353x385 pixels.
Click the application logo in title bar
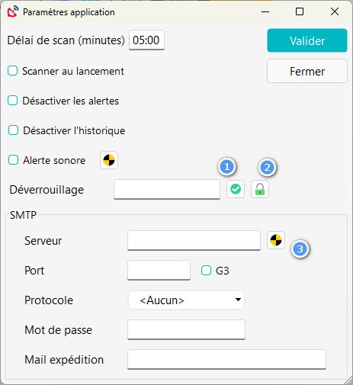[x=12, y=12]
